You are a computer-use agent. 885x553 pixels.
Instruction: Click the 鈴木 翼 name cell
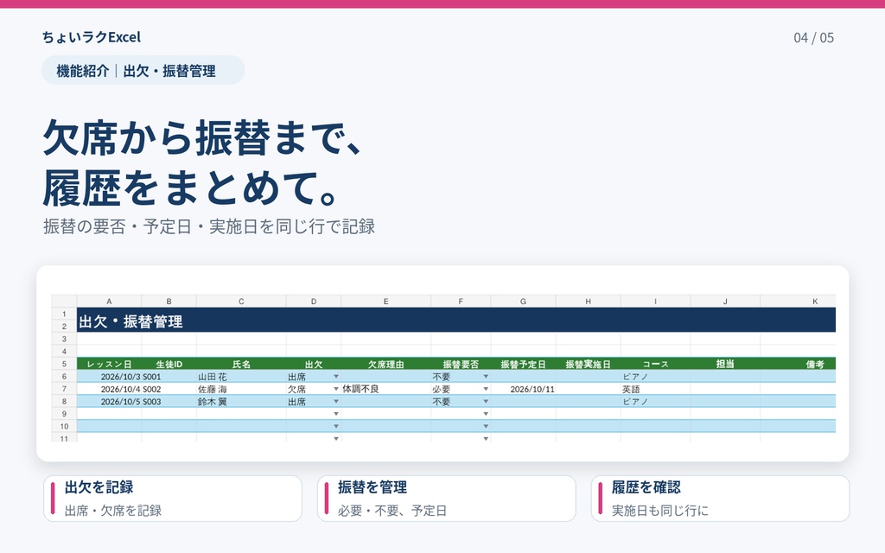click(241, 401)
